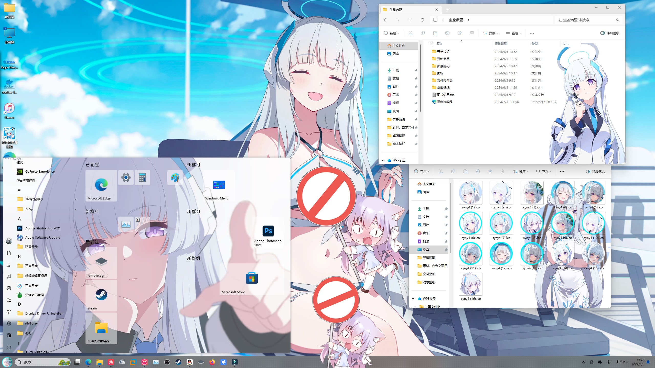Image resolution: width=655 pixels, height=368 pixels.
Task: Open the more options menu in top Explorer
Action: coord(532,33)
